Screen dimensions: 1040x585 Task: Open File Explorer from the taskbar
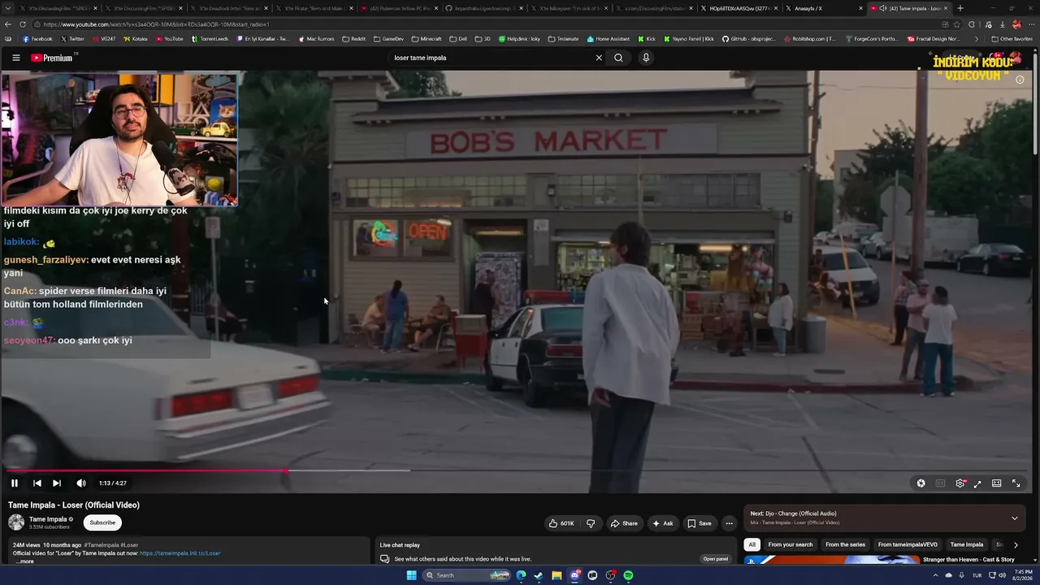pyautogui.click(x=557, y=575)
